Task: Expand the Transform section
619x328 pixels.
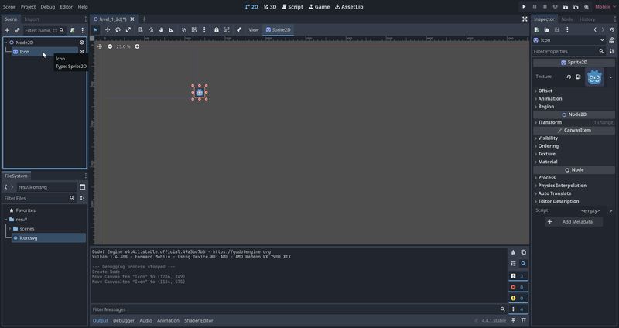Action: pyautogui.click(x=549, y=122)
